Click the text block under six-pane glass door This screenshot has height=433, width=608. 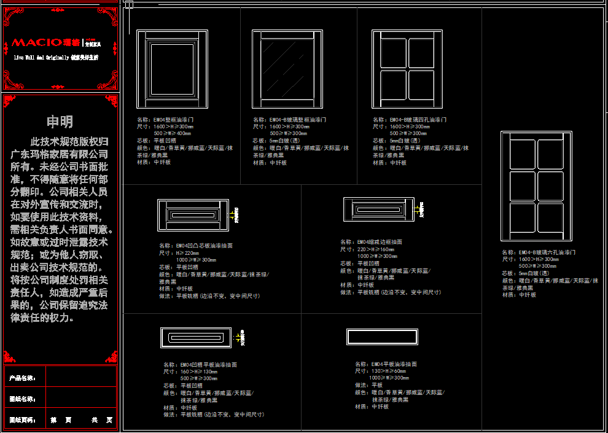click(x=549, y=273)
